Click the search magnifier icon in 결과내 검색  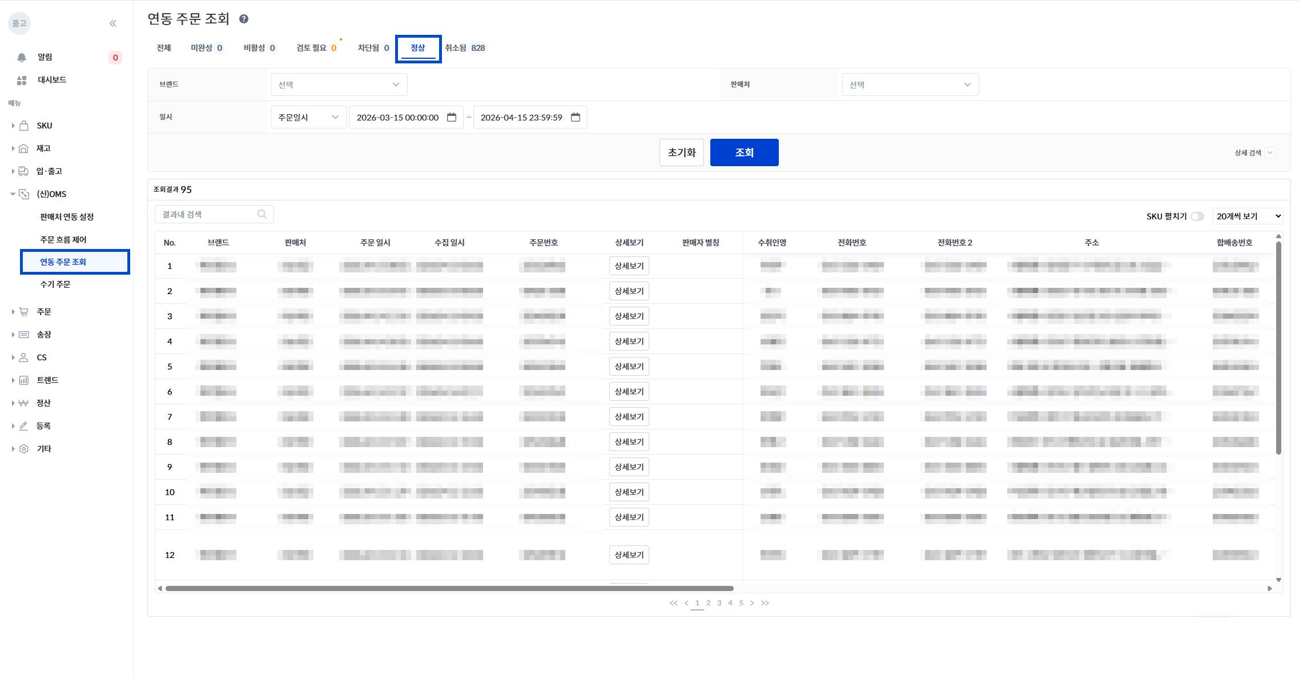point(262,214)
